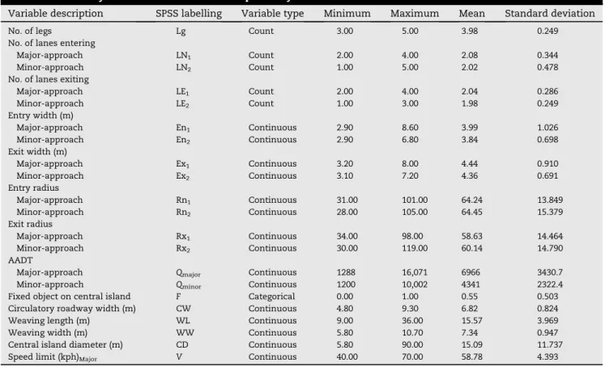The height and width of the screenshot is (367, 605).
Task: Click the Variable description column header
Action: click(56, 14)
